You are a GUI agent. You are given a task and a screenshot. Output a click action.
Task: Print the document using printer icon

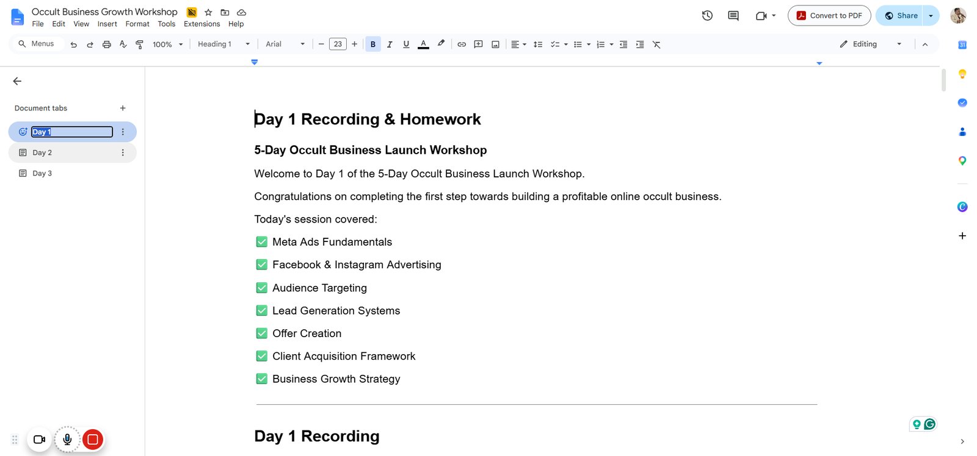tap(107, 45)
